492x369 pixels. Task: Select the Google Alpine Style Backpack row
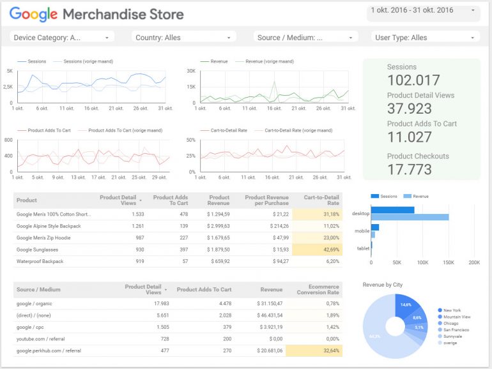[x=178, y=226]
